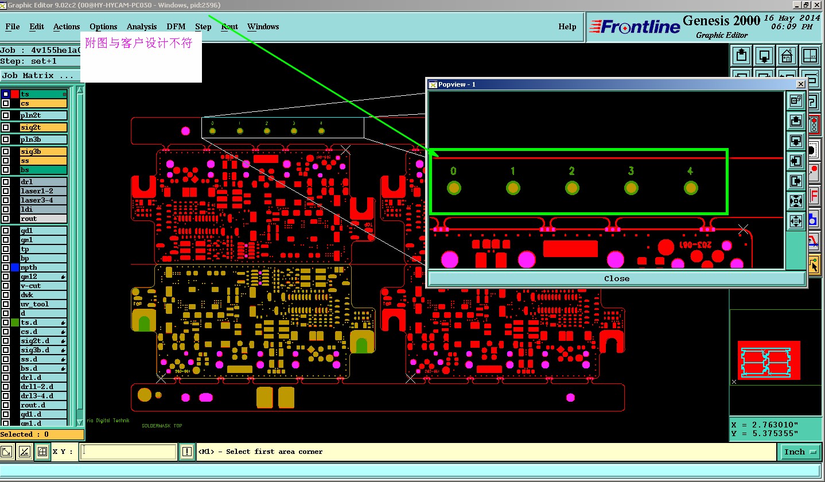The image size is (825, 482).
Task: Select the ss layer name
Action: pos(44,161)
